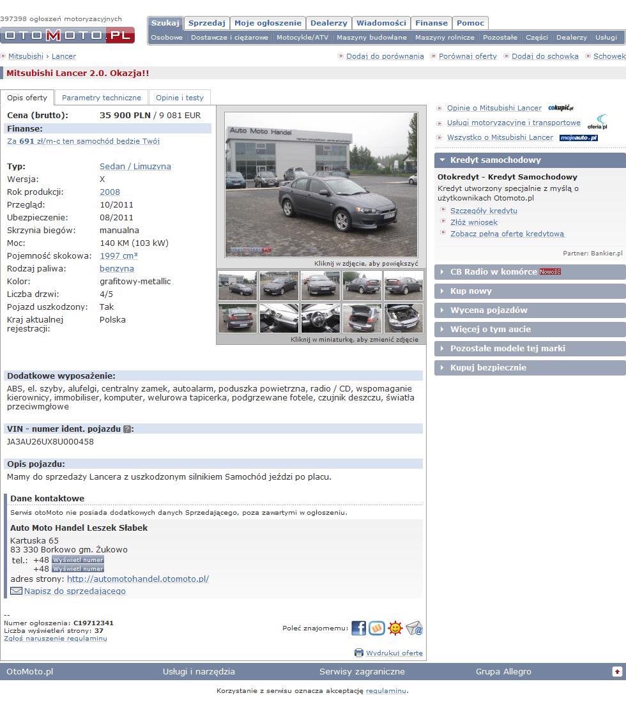Open the Dealerzy tab in the top menu

329,23
